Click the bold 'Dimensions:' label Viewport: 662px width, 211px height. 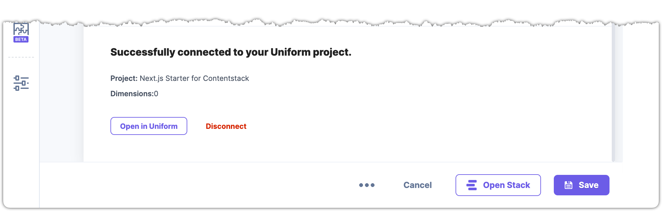pyautogui.click(x=132, y=94)
